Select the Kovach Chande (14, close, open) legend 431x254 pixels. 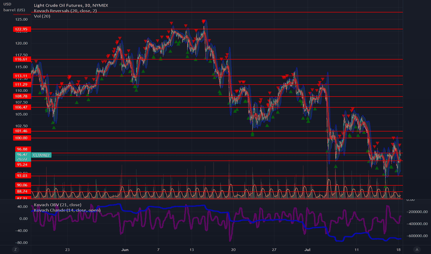(x=67, y=210)
